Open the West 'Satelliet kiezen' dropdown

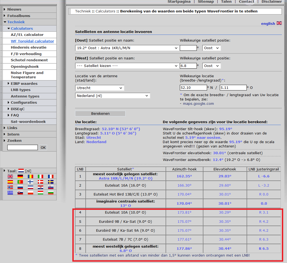[x=127, y=66]
